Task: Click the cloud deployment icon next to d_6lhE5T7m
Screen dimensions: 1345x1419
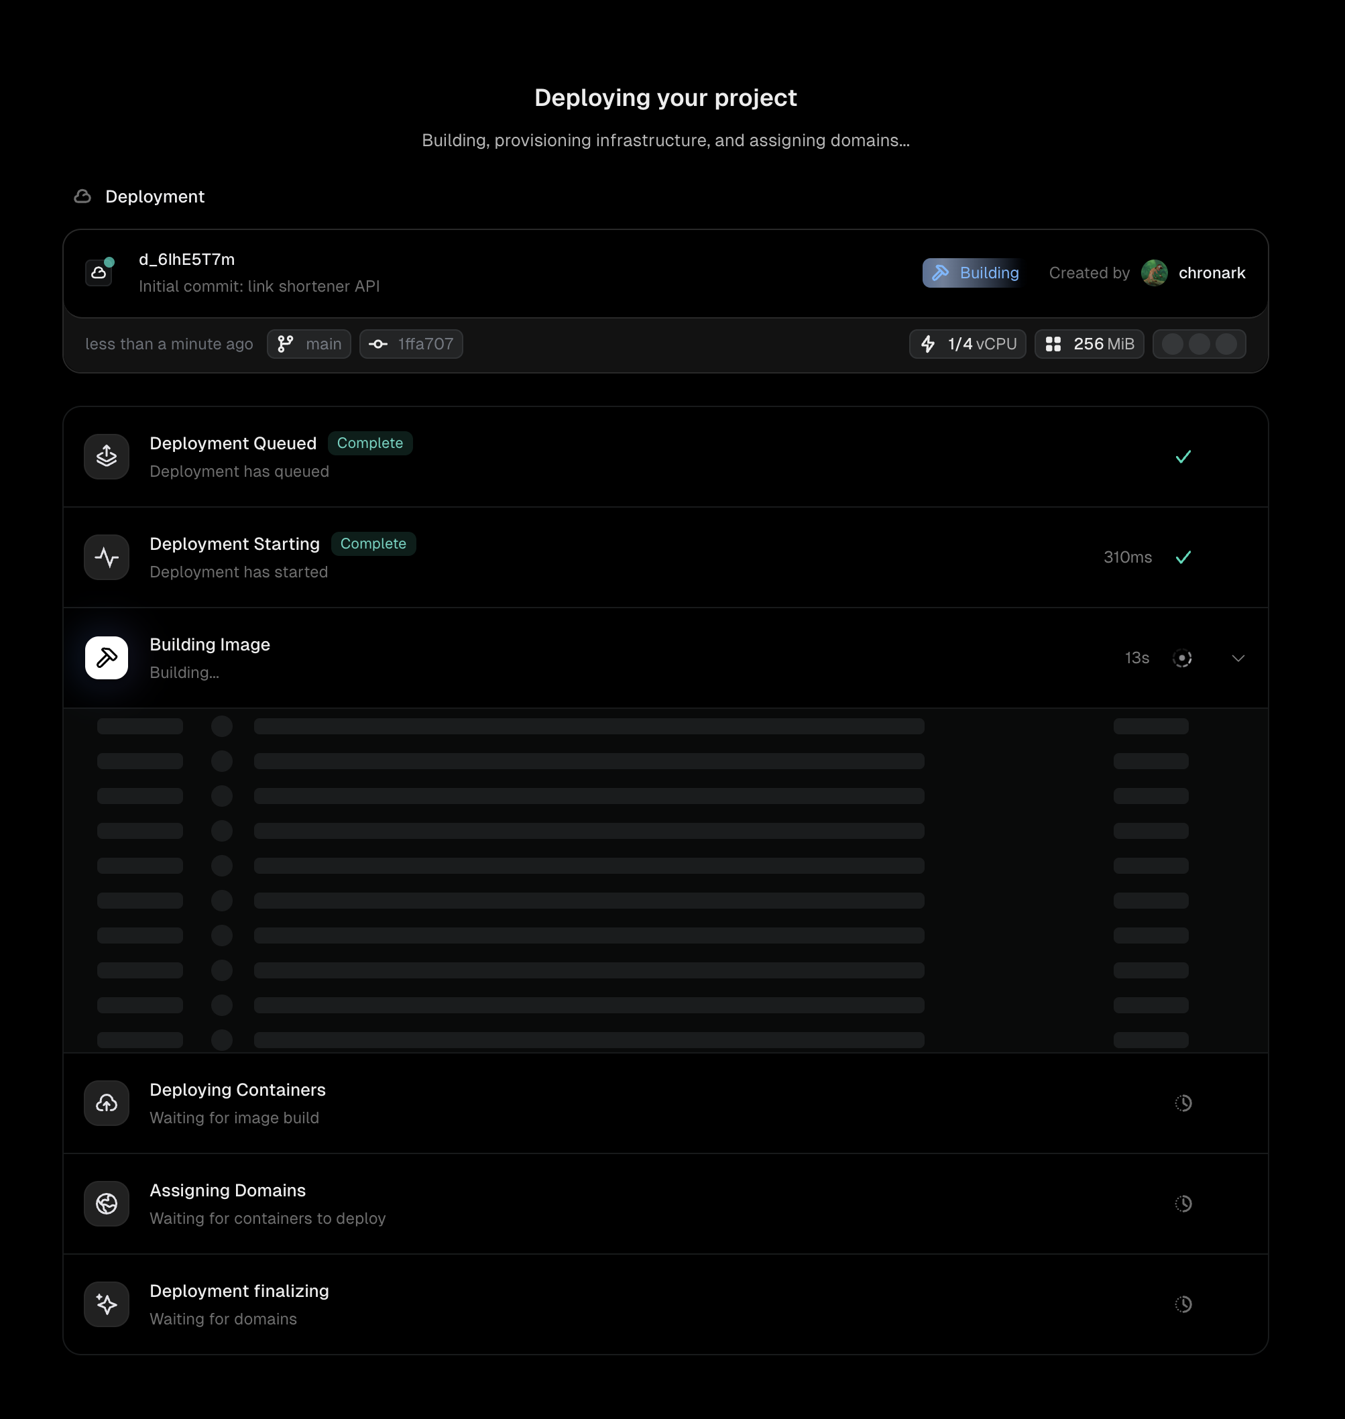Action: pyautogui.click(x=100, y=272)
